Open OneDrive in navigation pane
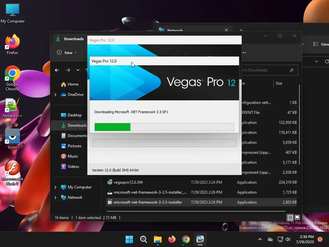 coord(72,95)
